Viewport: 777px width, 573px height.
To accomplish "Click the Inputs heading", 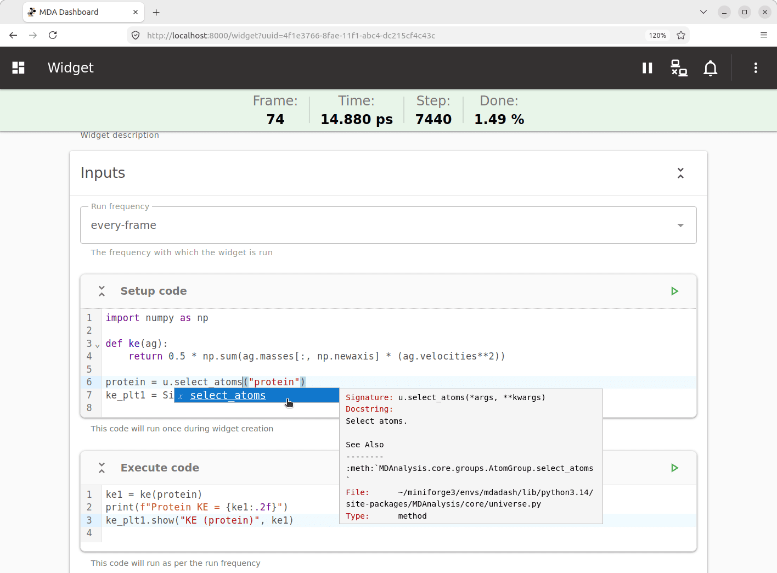I will [103, 173].
